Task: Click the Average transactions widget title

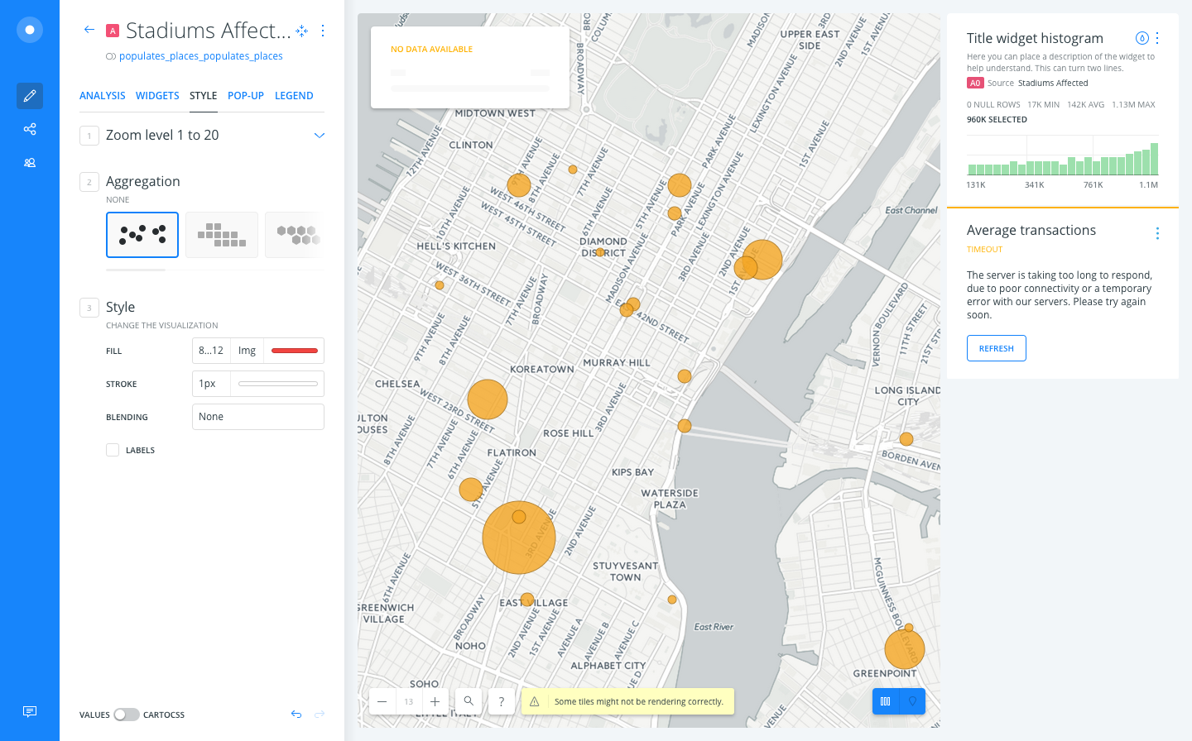Action: click(1031, 230)
